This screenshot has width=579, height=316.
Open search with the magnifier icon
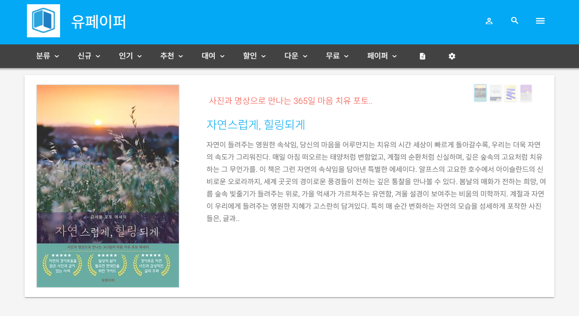[x=515, y=21]
